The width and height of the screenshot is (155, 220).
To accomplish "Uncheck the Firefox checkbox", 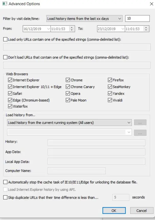I will coord(110,80).
